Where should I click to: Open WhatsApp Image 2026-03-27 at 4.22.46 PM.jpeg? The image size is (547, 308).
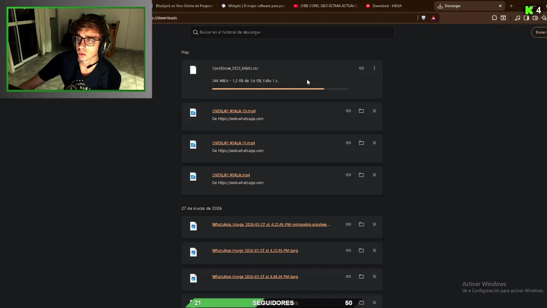(255, 250)
